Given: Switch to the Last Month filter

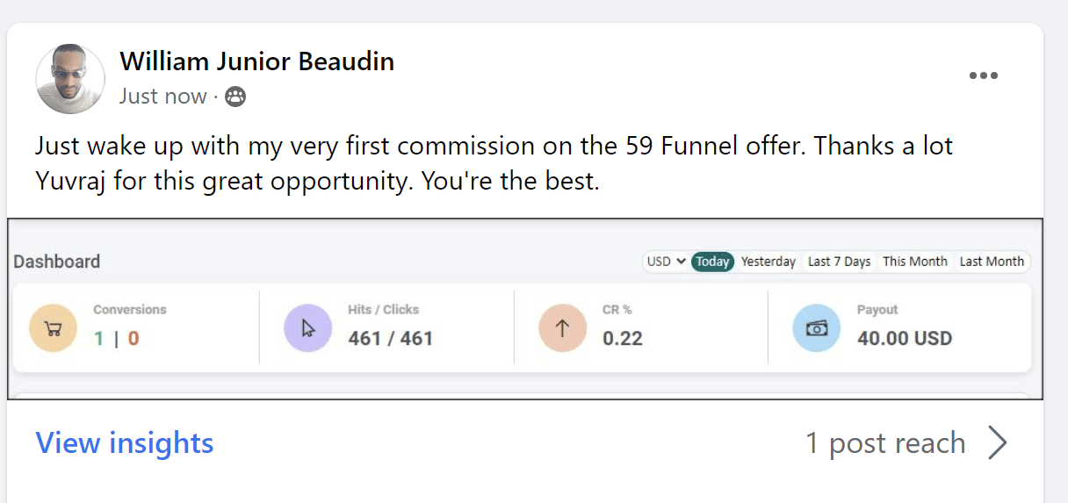Looking at the screenshot, I should pyautogui.click(x=992, y=262).
